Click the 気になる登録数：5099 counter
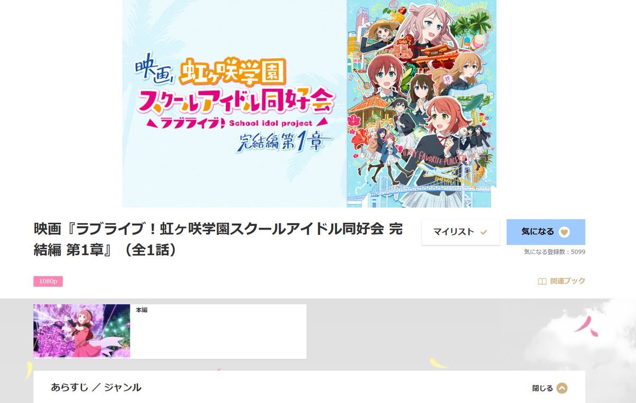636x403 pixels. 554,252
